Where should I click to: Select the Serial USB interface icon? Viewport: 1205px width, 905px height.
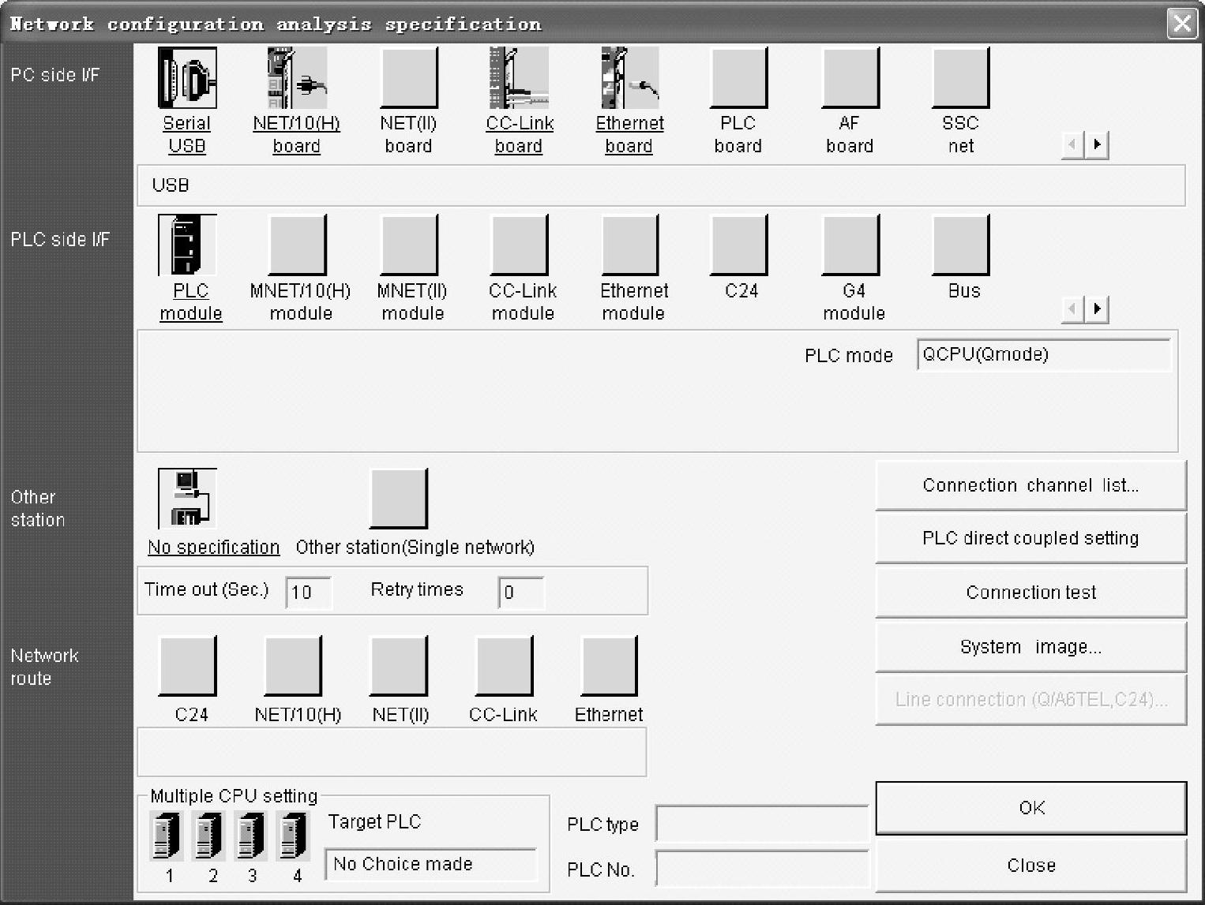pyautogui.click(x=187, y=77)
